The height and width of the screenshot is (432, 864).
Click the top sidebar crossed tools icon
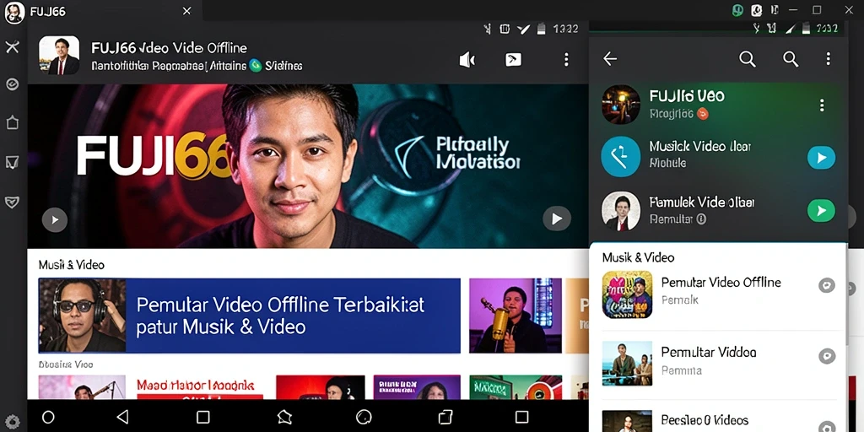tap(12, 47)
